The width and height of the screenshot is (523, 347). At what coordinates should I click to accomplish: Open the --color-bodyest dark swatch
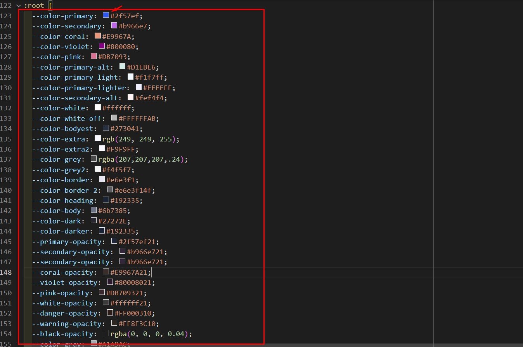106,128
